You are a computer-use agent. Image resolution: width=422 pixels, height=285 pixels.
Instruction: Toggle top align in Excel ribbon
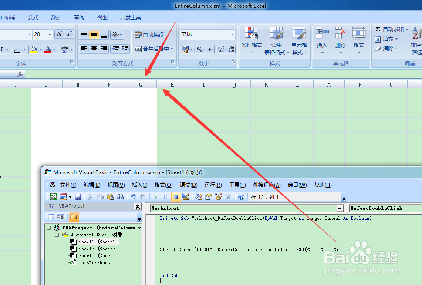[x=84, y=35]
